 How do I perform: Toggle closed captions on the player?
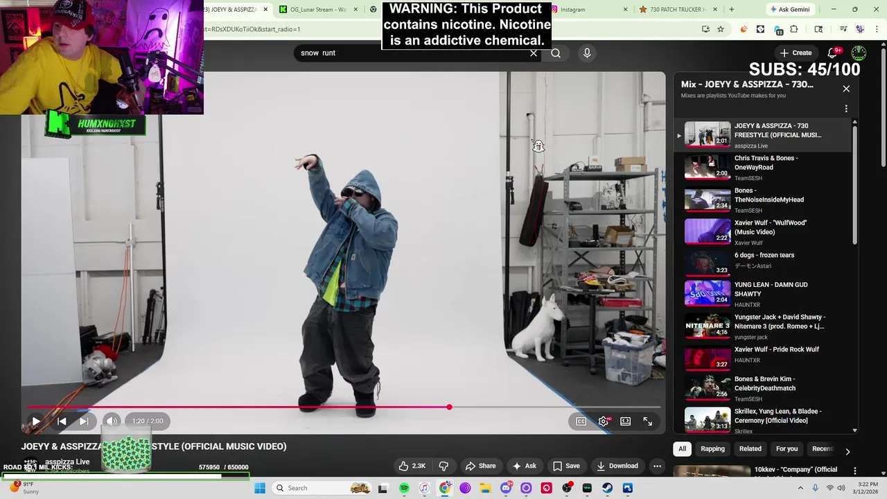pyautogui.click(x=581, y=421)
